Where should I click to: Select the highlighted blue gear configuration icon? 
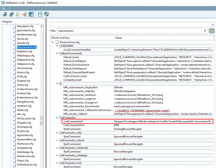tap(31, 14)
